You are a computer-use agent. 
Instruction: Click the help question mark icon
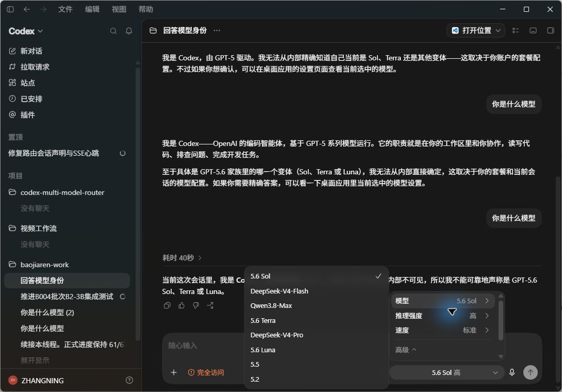[x=129, y=380]
